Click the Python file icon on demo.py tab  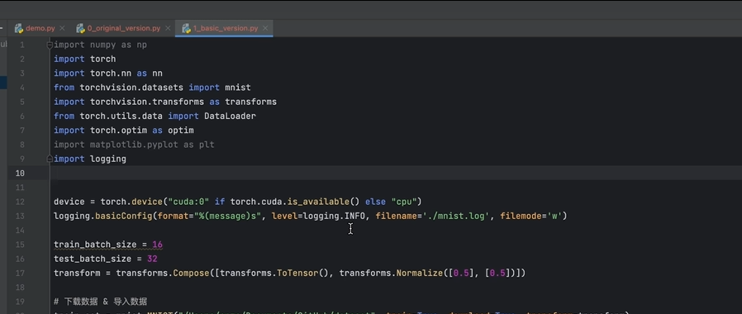(x=19, y=28)
